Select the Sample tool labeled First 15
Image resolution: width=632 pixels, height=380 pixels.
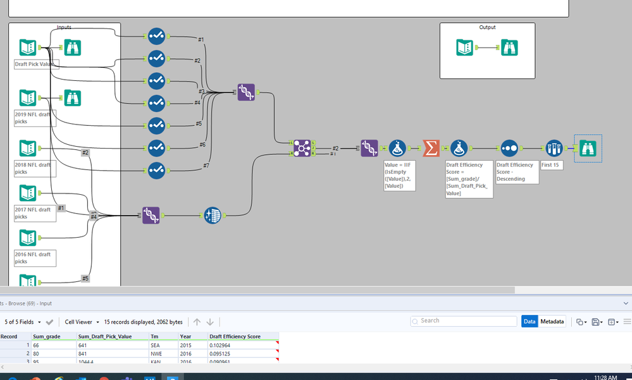tap(554, 148)
